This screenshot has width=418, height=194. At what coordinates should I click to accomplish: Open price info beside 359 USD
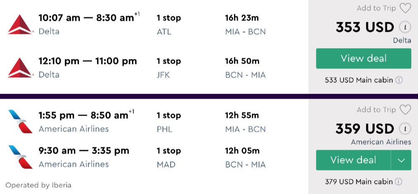(404, 129)
